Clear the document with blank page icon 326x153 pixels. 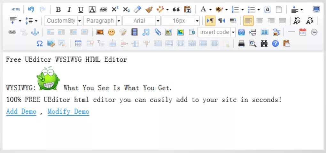(x=279, y=9)
